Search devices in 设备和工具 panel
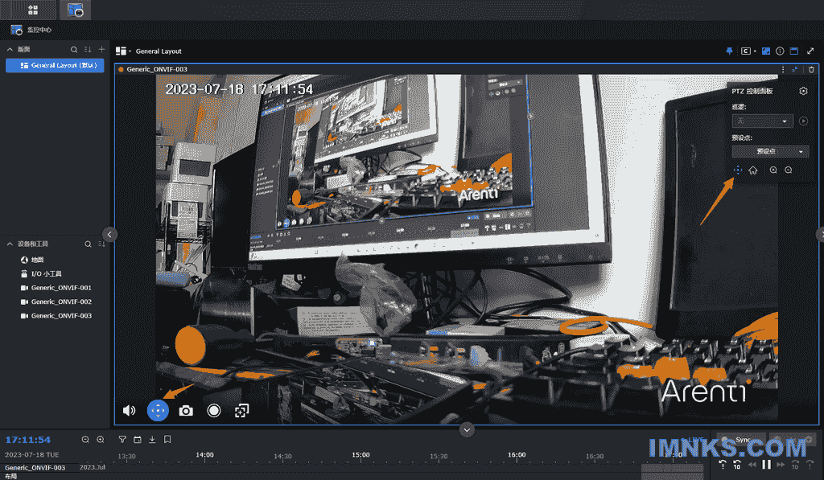The image size is (824, 480). (89, 244)
